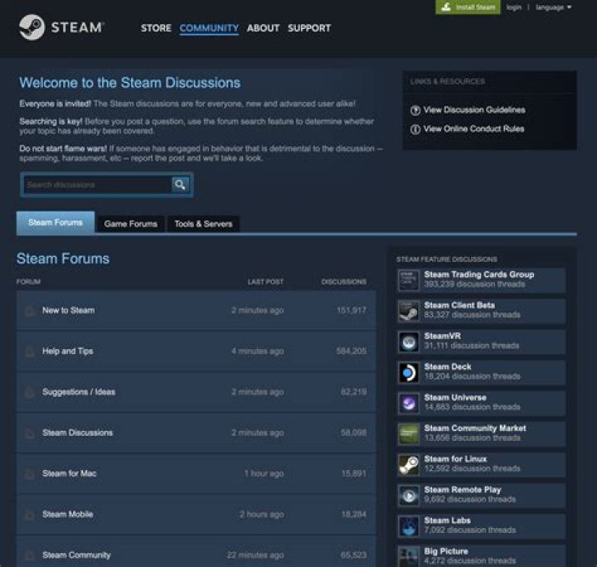This screenshot has width=597, height=567.
Task: Open Steam Labs discussions link
Action: pos(448,521)
